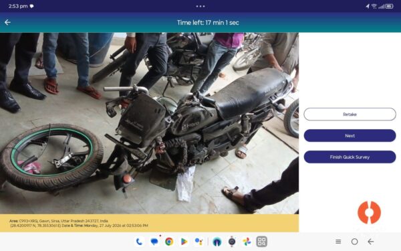Tap the location arrow status icon
Screen dimensions: 401x251
(368, 6)
